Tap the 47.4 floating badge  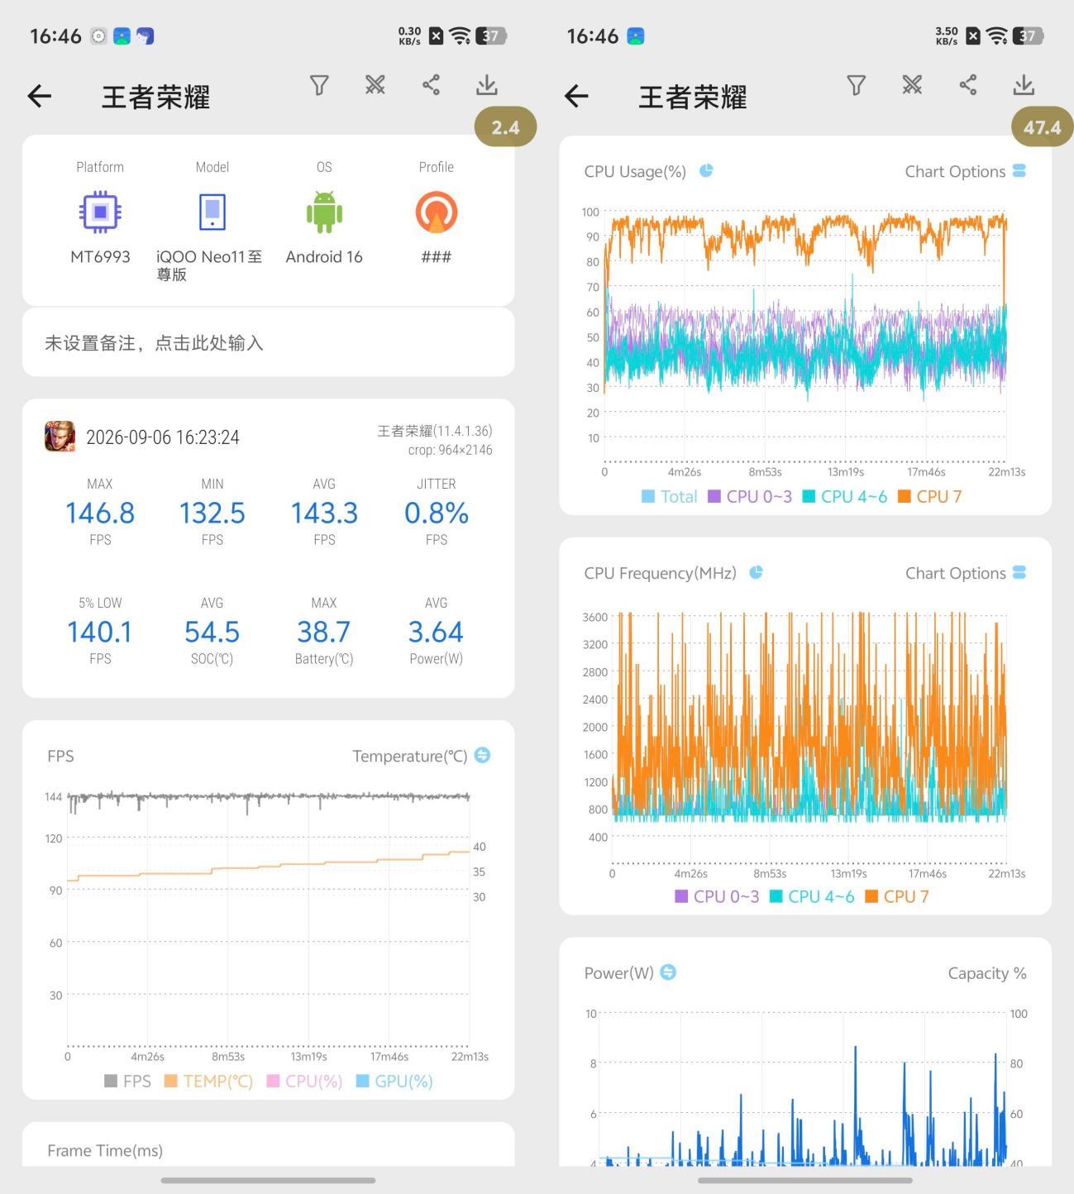[x=1042, y=127]
